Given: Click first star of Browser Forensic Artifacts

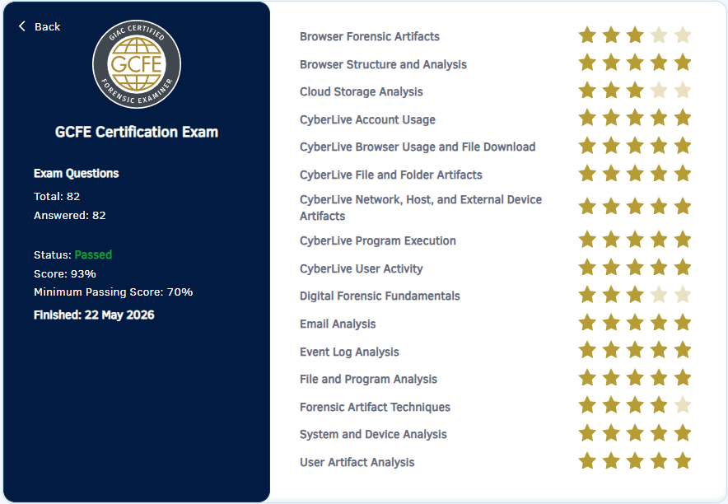Looking at the screenshot, I should [x=587, y=35].
